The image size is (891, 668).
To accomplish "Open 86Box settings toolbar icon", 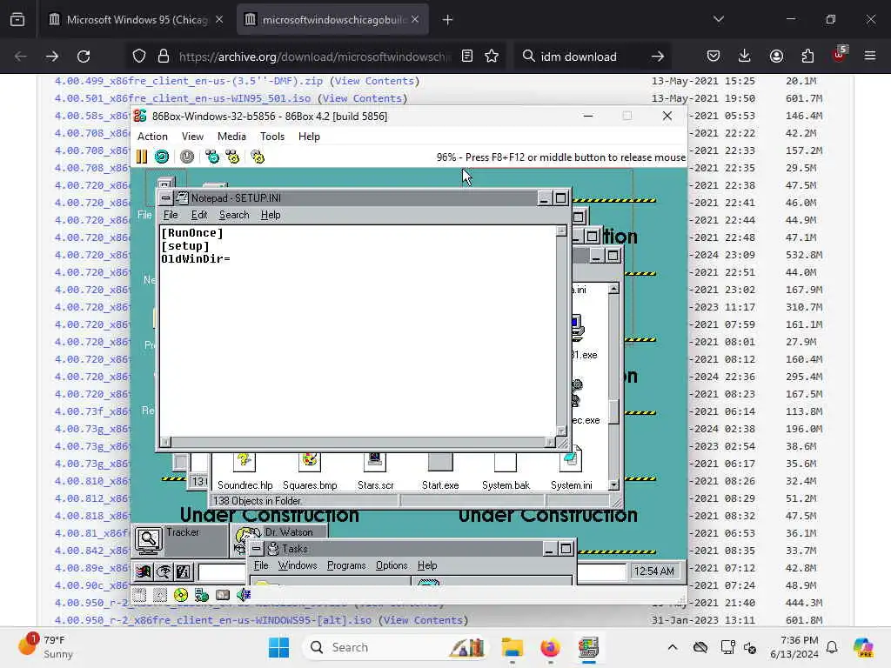I will coord(258,157).
